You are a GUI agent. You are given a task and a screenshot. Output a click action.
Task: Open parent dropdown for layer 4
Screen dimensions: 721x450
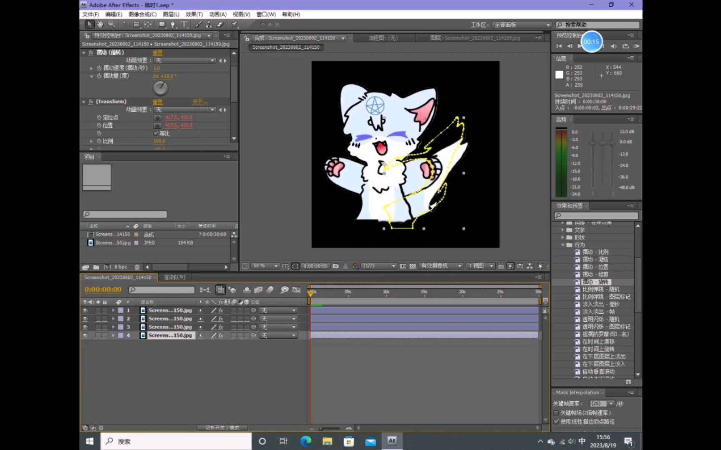click(278, 335)
